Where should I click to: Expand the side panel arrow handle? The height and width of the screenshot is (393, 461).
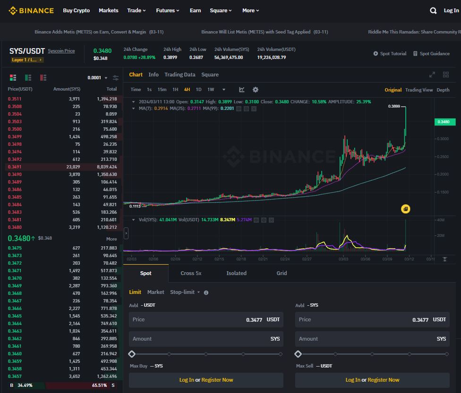[126, 234]
